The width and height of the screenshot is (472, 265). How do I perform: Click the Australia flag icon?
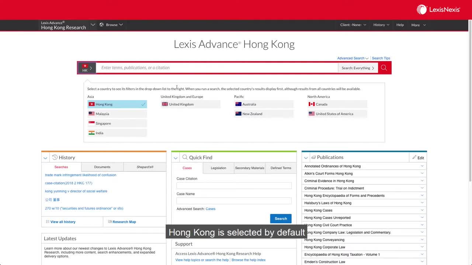pos(238,104)
